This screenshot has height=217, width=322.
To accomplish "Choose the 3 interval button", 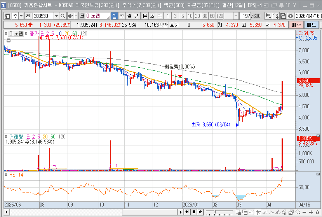I will pyautogui.click(x=175, y=16).
